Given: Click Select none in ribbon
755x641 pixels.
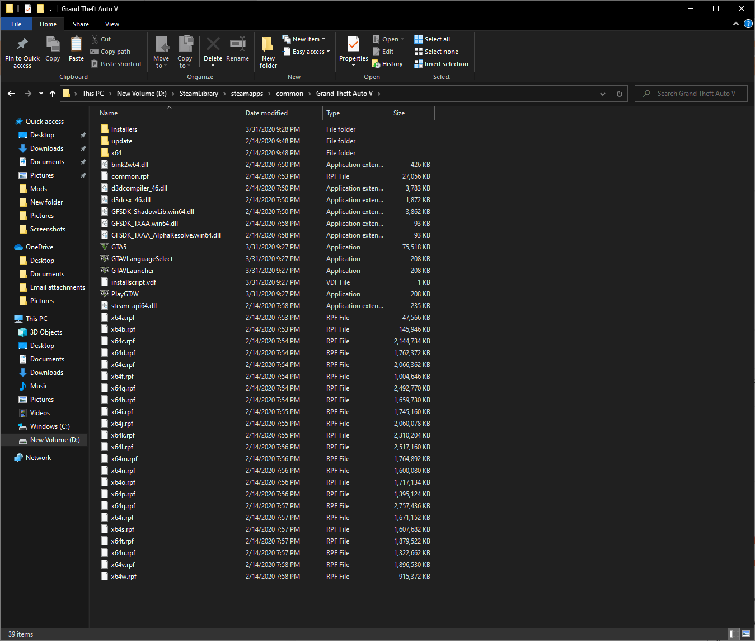Looking at the screenshot, I should (x=436, y=52).
